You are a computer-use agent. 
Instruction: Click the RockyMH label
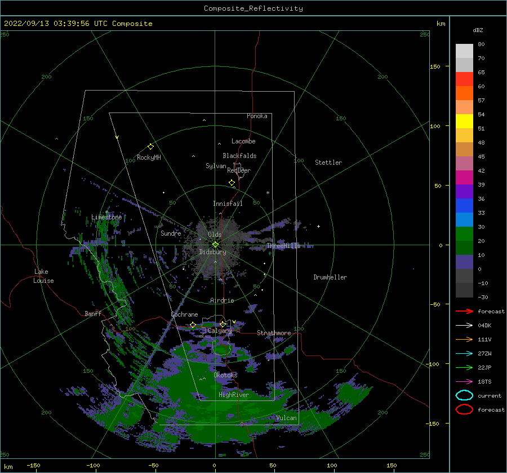pos(149,157)
